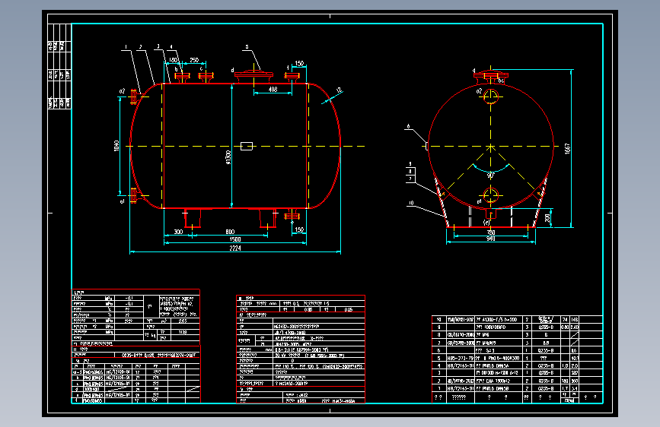Screen dimensions: 660x427
Task: Select callout number 6 in side view
Action: [408, 126]
